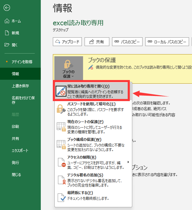Open the ブックの保護 dropdown button
Screen dimensions: 192x210
pyautogui.click(x=69, y=68)
